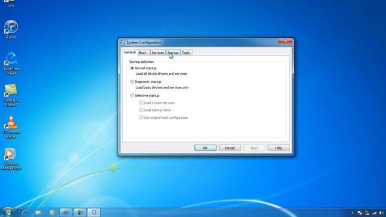The width and height of the screenshot is (386, 217).
Task: Open Internet Explorer from taskbar
Action: (x=24, y=212)
